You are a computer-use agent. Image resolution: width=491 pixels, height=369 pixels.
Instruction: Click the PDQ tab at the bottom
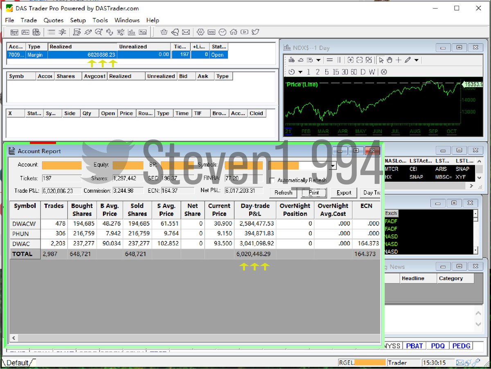coord(437,346)
